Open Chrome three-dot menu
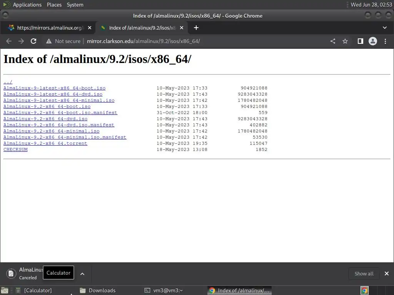 pyautogui.click(x=385, y=41)
